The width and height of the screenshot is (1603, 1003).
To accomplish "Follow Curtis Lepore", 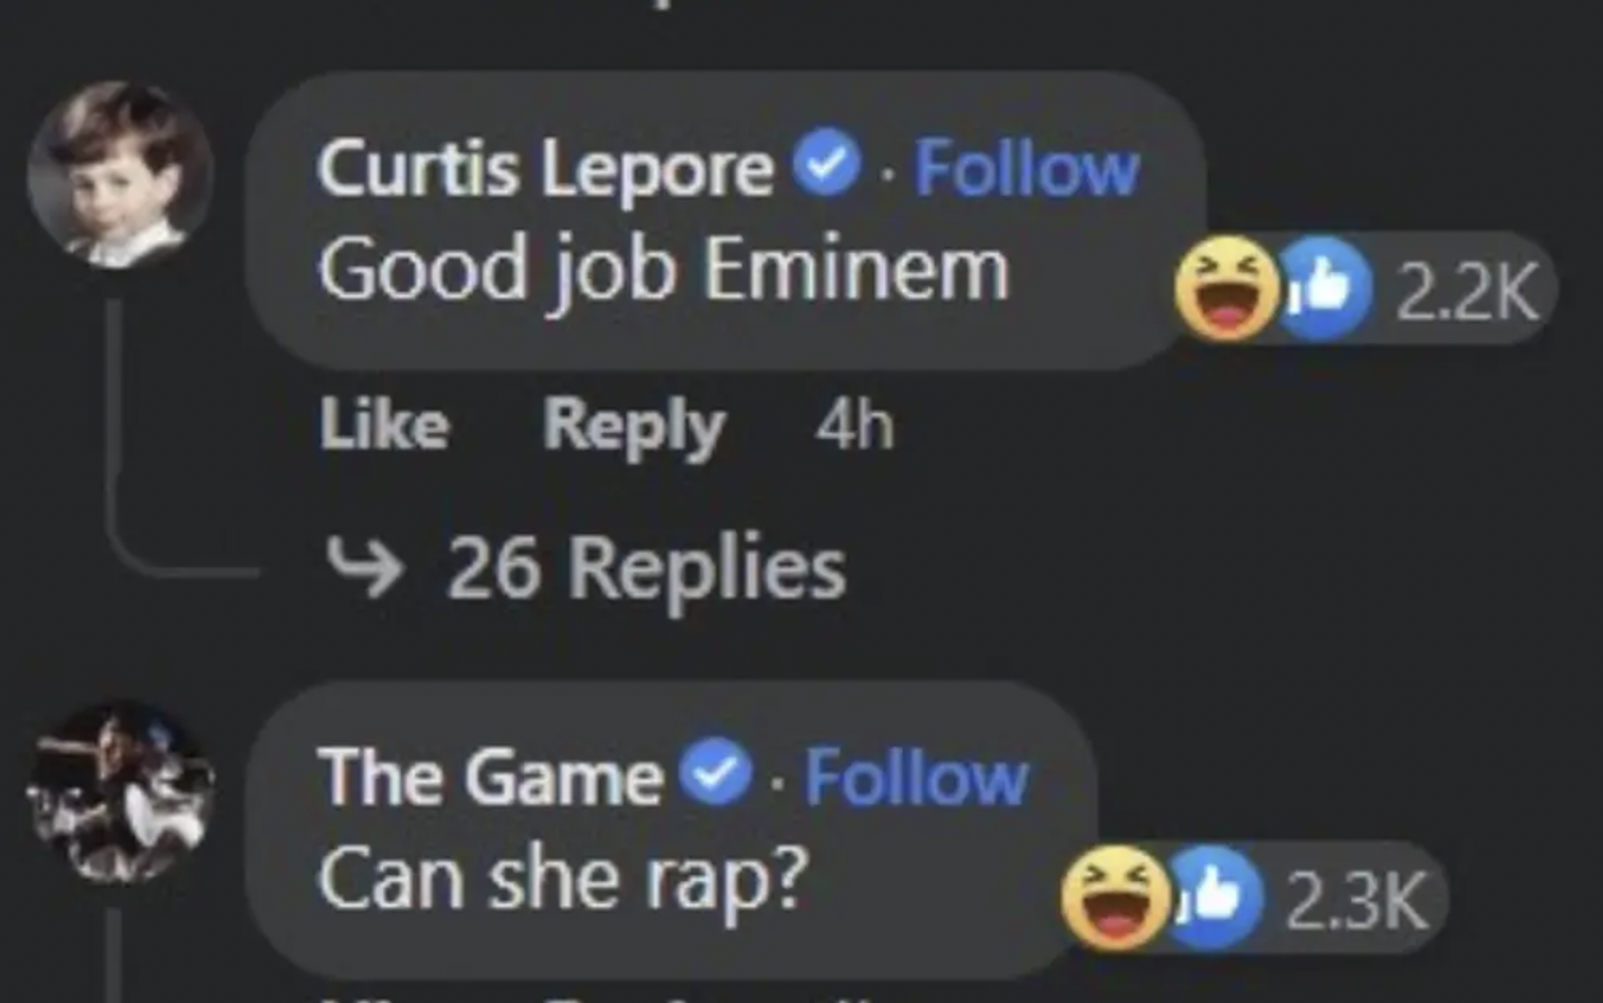I will [1028, 168].
